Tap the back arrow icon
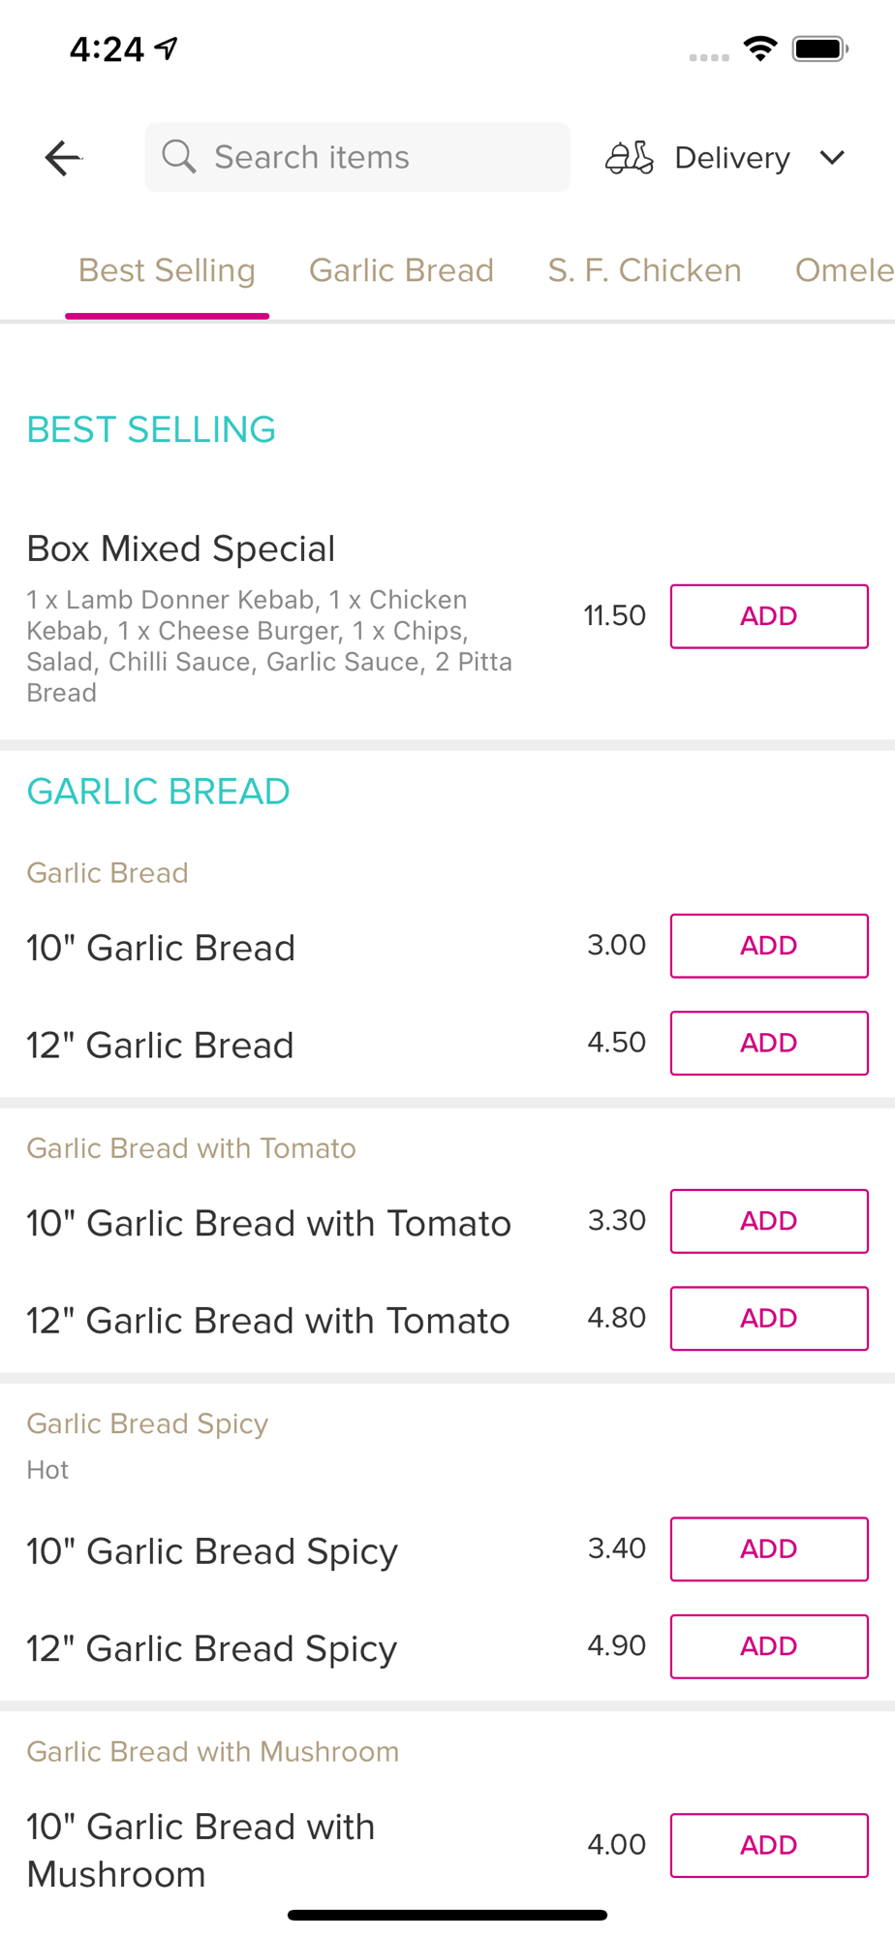The image size is (895, 1938). (63, 158)
